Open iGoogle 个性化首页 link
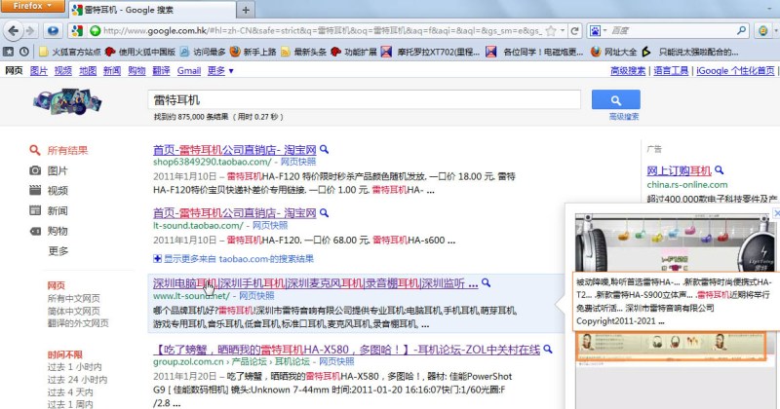The width and height of the screenshot is (780, 409). tap(735, 70)
